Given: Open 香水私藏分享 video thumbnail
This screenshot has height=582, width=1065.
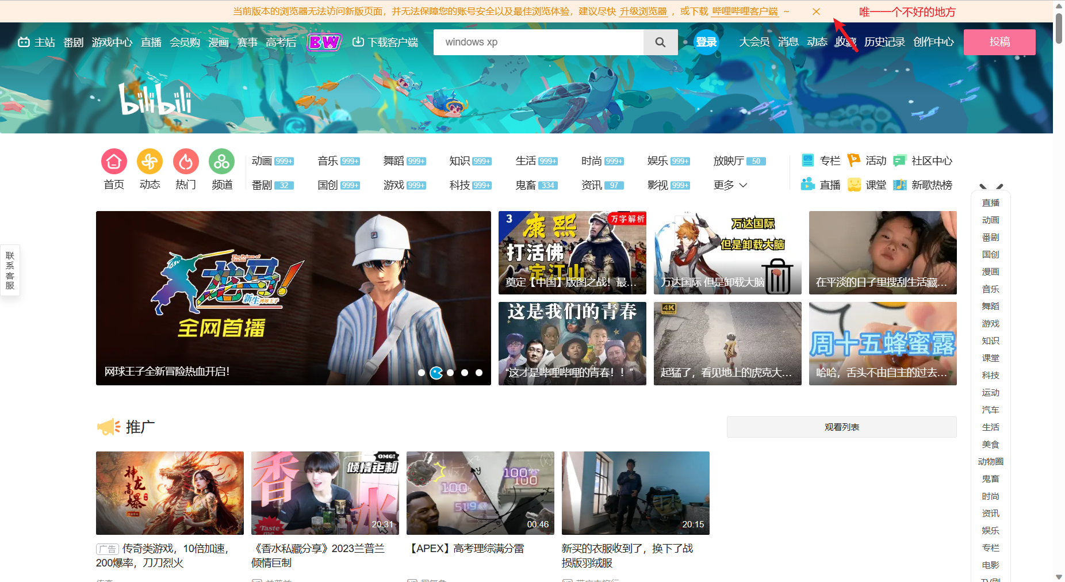Looking at the screenshot, I should [x=325, y=493].
